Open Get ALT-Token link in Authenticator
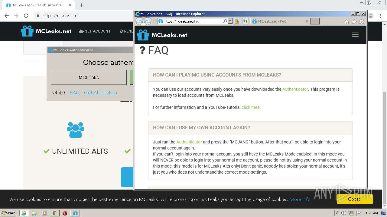The height and width of the screenshot is (217, 387). click(x=100, y=93)
